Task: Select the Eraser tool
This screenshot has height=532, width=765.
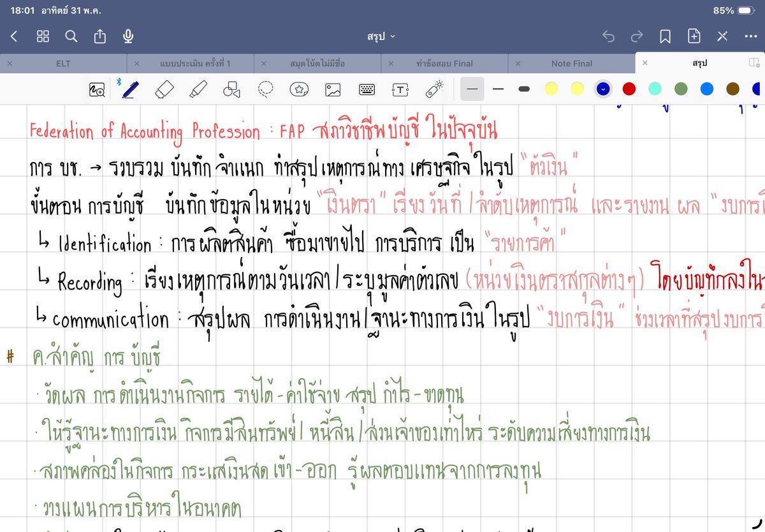Action: point(164,89)
